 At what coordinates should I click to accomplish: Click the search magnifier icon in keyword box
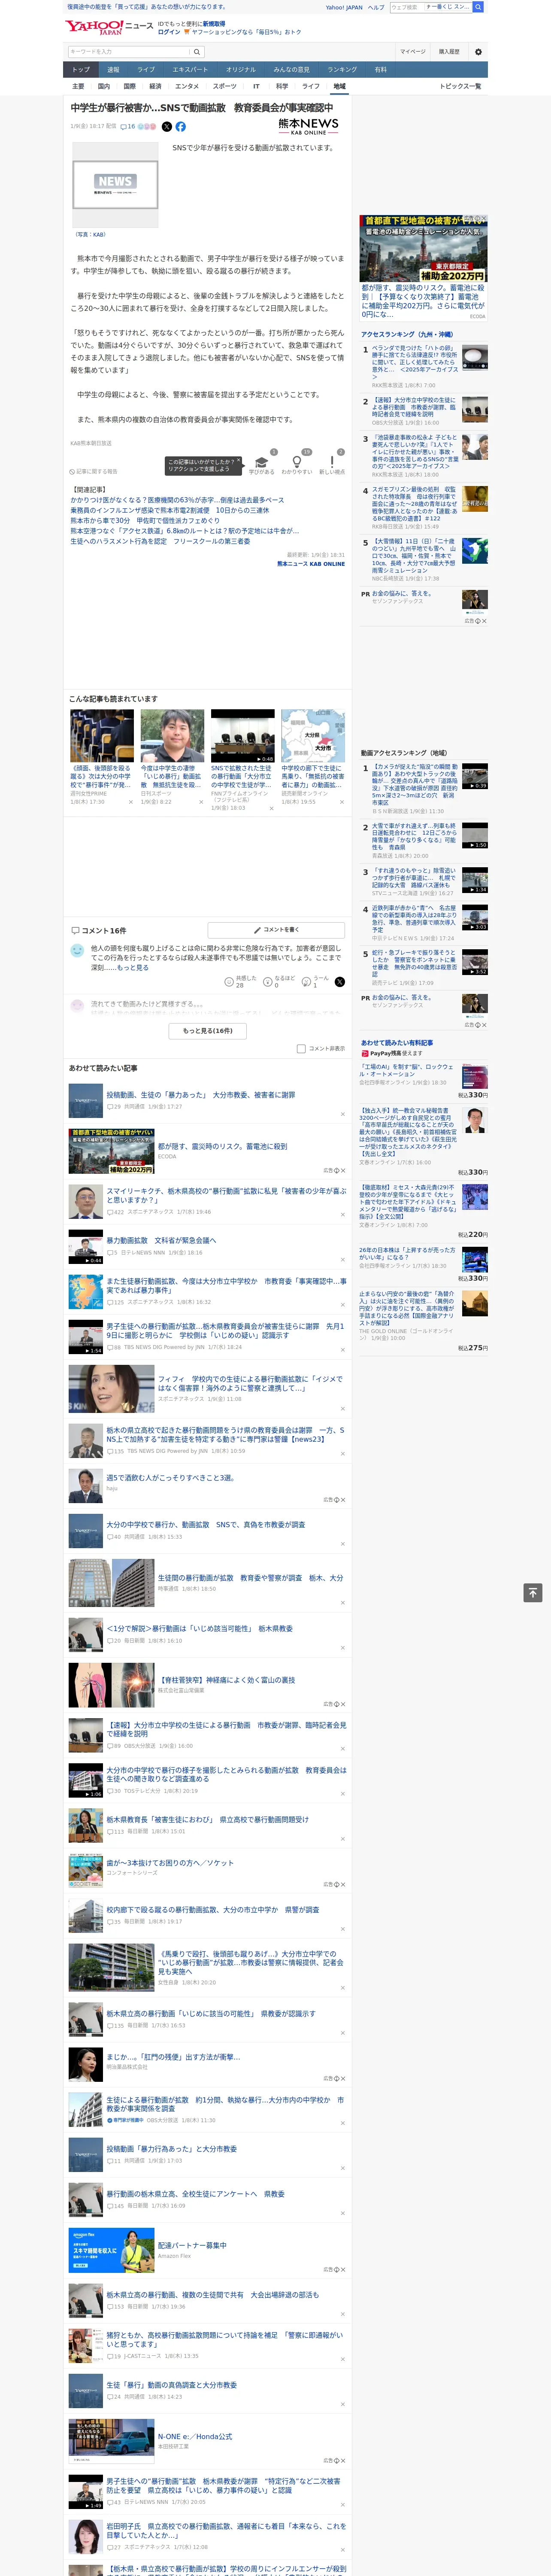196,52
